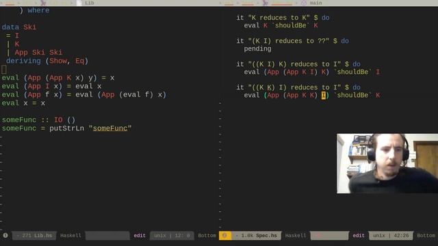Click the 'eval x = x' line
Image resolution: width=438 pixels, height=246 pixels.
point(23,103)
